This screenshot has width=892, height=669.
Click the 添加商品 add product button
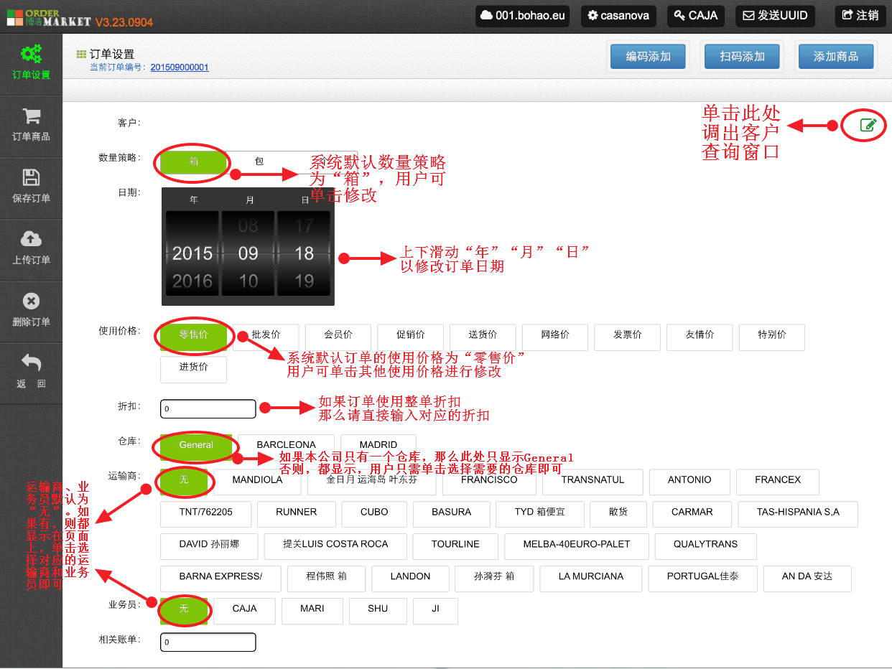[x=836, y=57]
